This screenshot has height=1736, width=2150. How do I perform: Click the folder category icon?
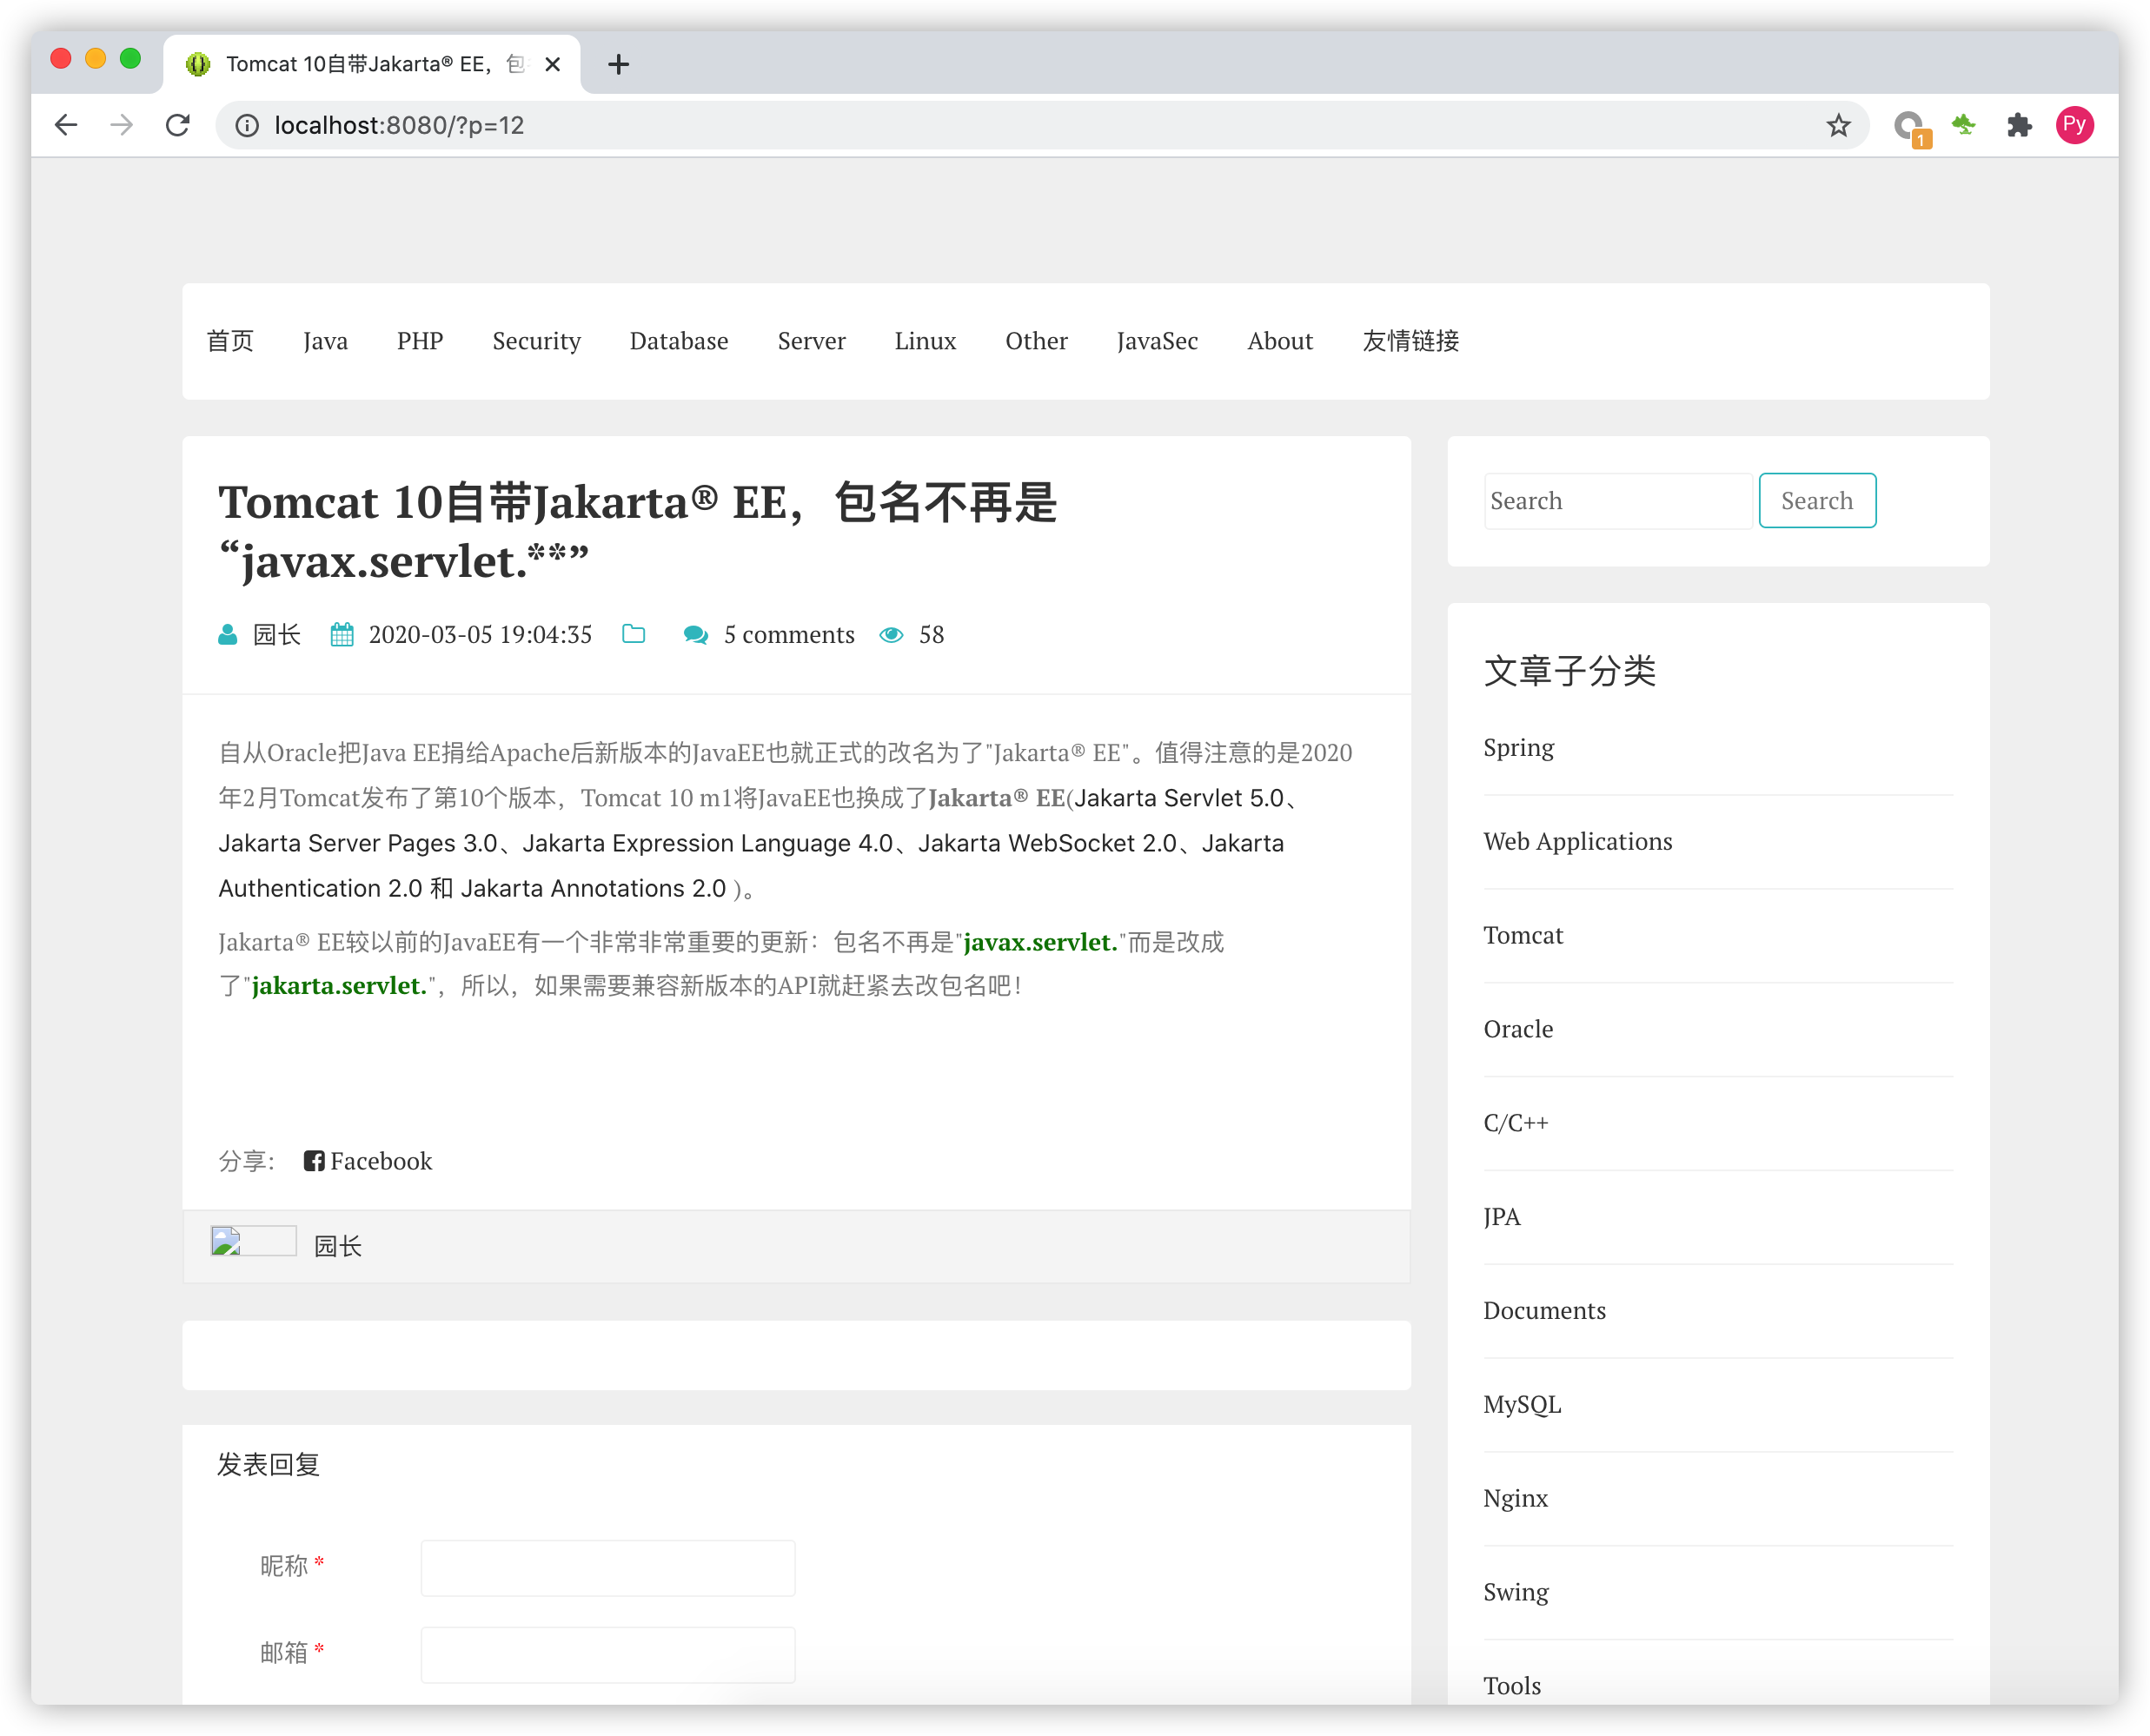click(x=634, y=634)
